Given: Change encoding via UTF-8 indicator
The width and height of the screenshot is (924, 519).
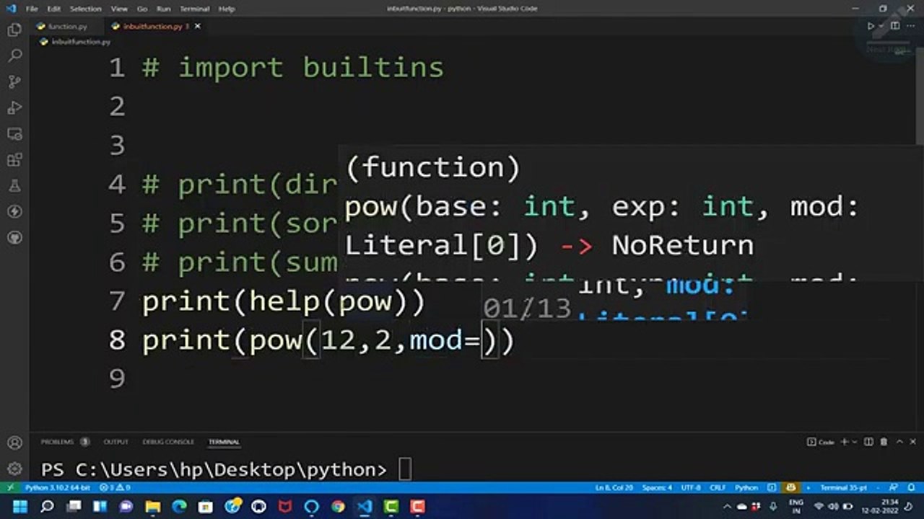Looking at the screenshot, I should coord(691,488).
